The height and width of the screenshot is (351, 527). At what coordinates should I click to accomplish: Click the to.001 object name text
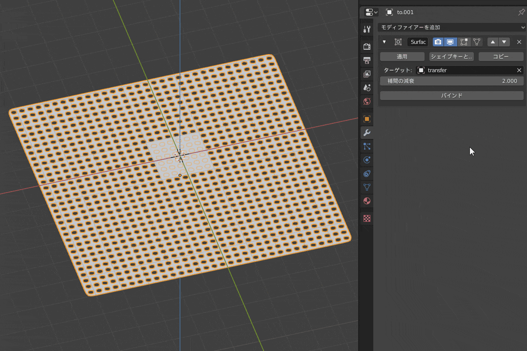tap(405, 12)
